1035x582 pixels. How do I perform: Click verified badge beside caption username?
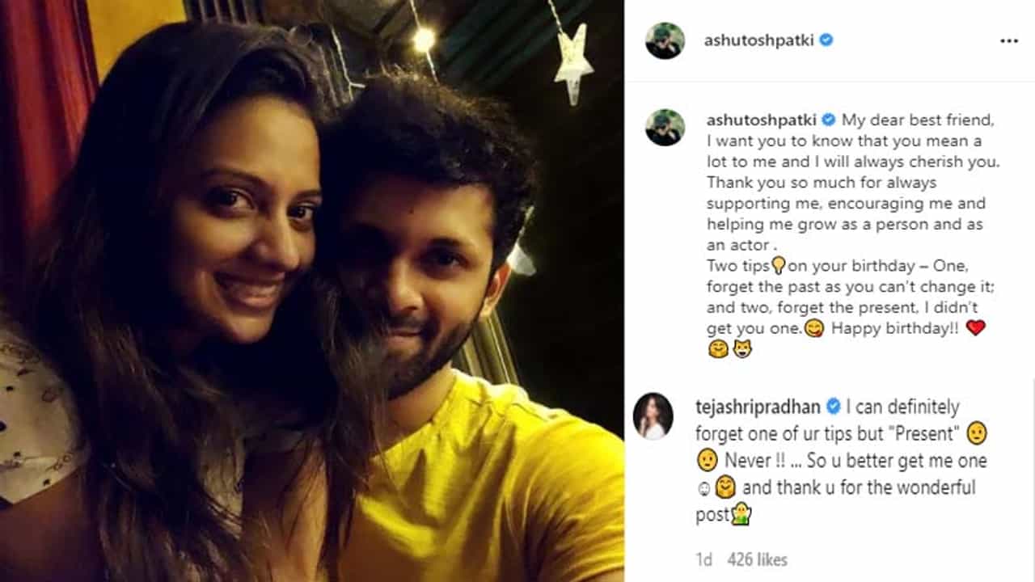(x=828, y=120)
